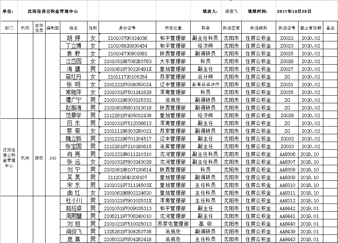Click ID number 210621197706240010
The image size is (338, 243).
(128, 216)
